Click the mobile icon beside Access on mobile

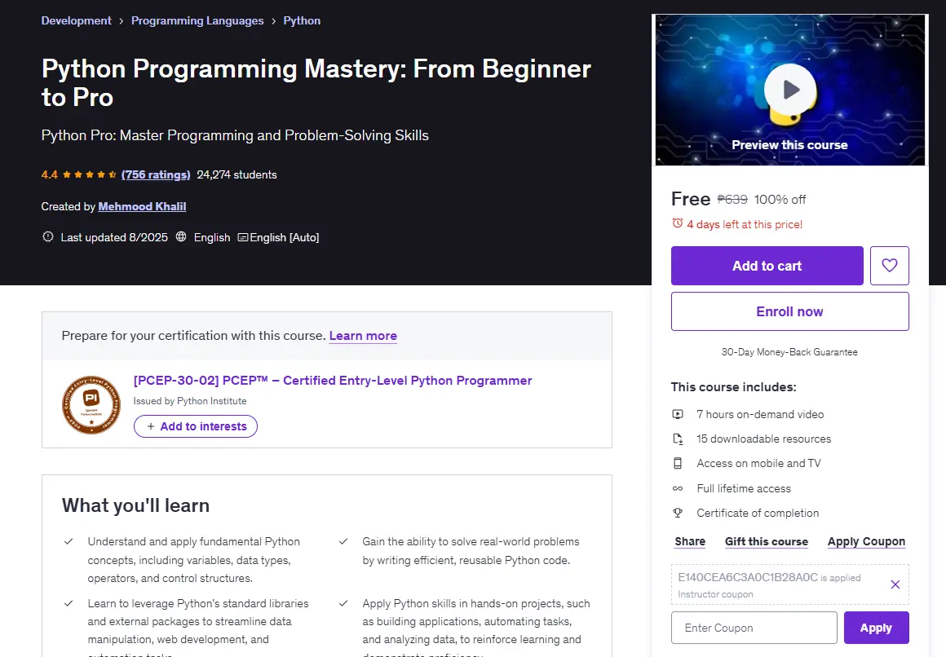678,463
